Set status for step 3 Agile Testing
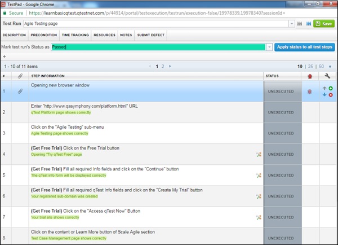This screenshot has width=338, height=245. [282, 133]
